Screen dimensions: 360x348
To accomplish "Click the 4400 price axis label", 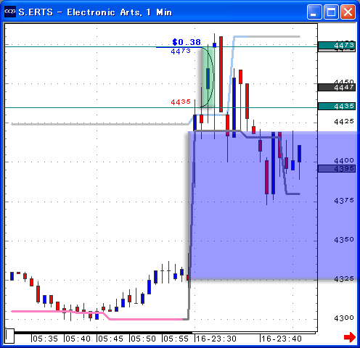I will 344,160.
